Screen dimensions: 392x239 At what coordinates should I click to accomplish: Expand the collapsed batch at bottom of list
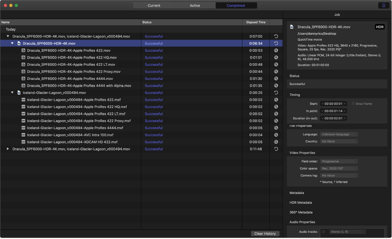pyautogui.click(x=8, y=149)
